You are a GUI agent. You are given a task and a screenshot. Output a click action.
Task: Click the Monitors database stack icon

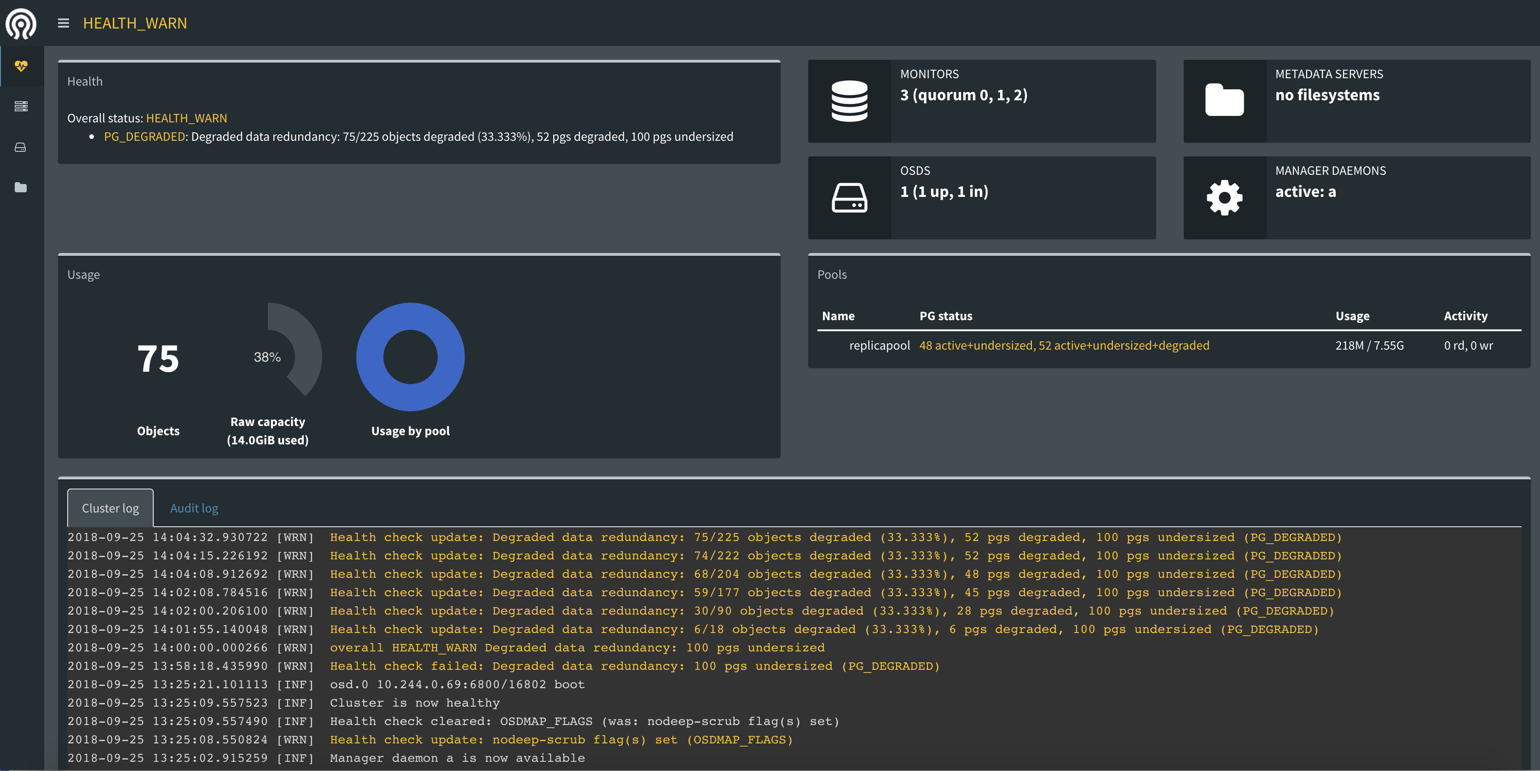(x=849, y=101)
